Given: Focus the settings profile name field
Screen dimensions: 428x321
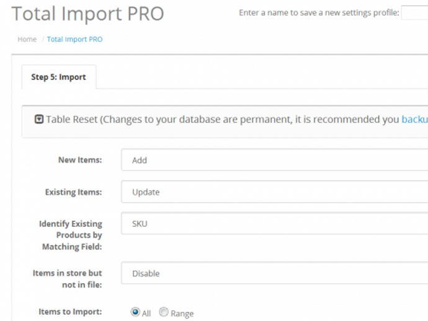Looking at the screenshot, I should tap(414, 14).
